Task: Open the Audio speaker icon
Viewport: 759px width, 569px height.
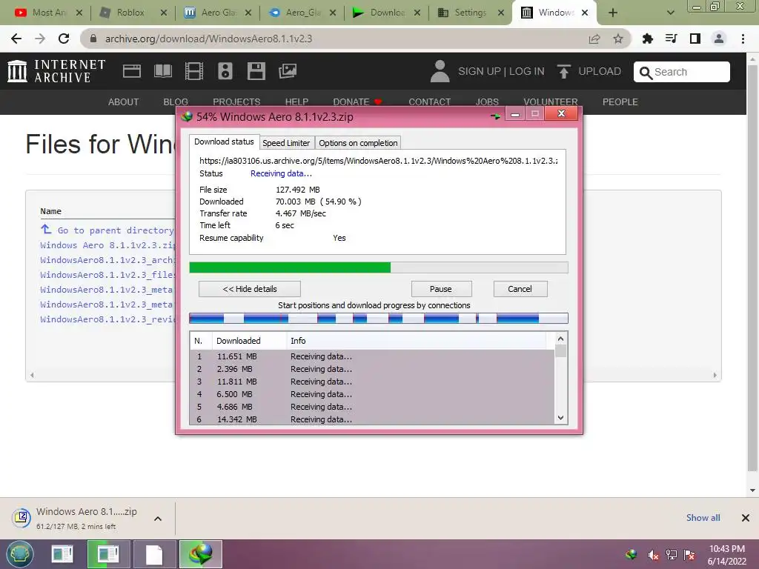Action: pos(225,71)
